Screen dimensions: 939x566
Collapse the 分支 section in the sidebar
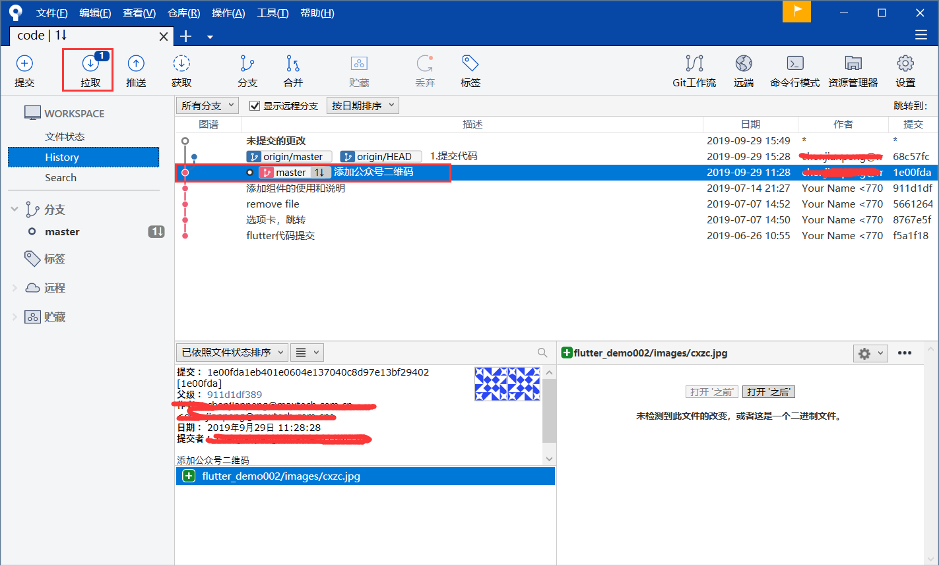[15, 209]
